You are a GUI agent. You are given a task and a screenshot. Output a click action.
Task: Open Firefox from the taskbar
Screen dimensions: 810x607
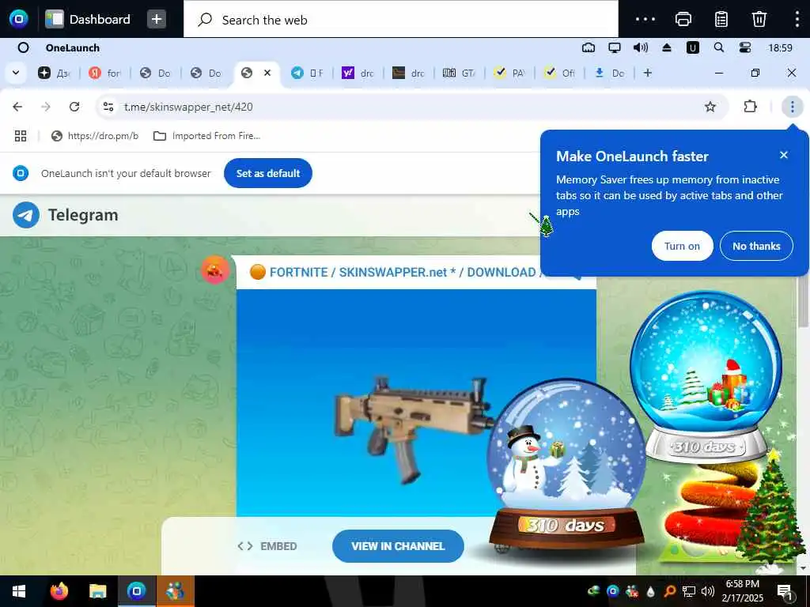pos(59,591)
